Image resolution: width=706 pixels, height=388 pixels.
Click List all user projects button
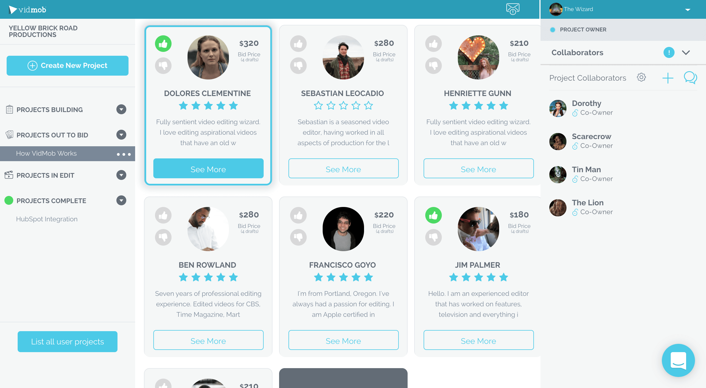(67, 341)
